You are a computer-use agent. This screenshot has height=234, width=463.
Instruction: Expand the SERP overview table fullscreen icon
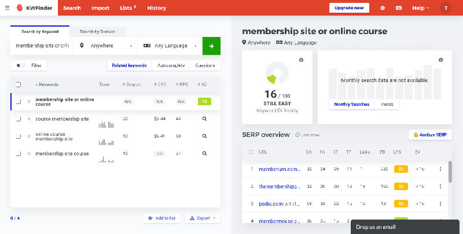[251, 153]
